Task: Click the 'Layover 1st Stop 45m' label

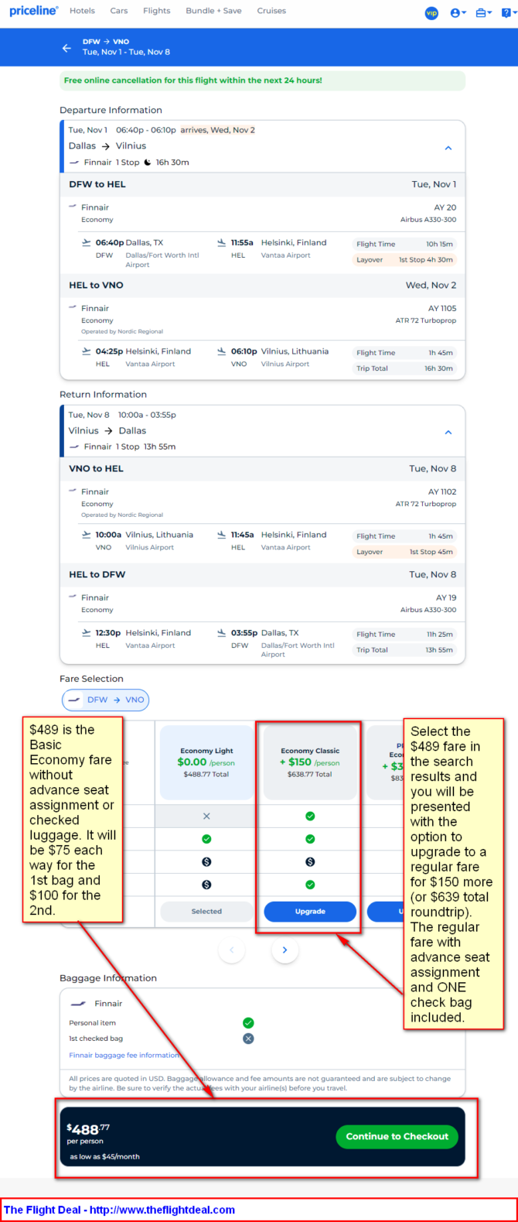Action: coord(404,552)
